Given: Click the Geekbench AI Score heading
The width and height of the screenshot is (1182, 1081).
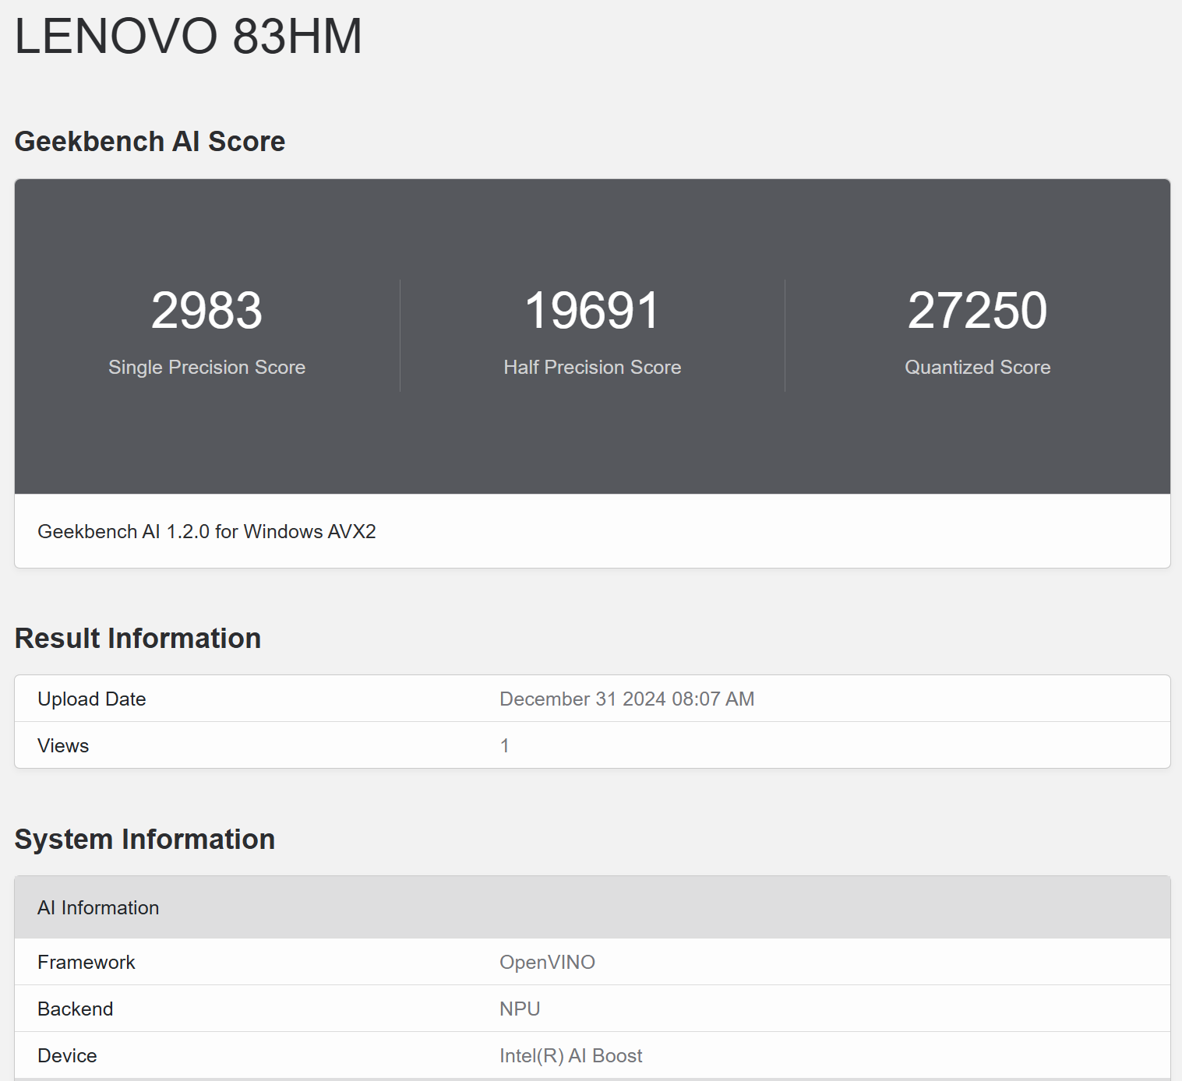Looking at the screenshot, I should click(150, 141).
